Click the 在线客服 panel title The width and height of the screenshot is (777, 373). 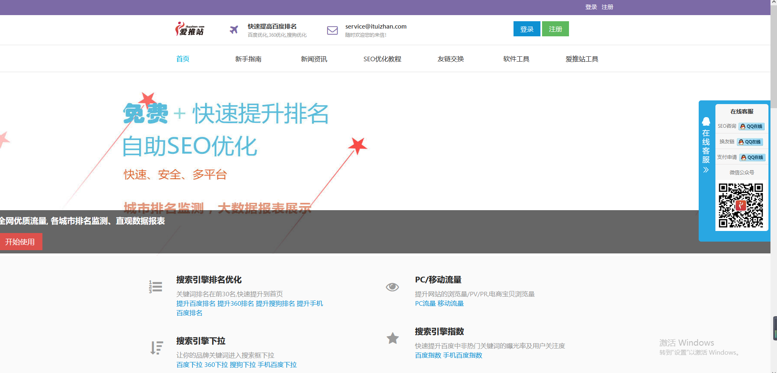click(742, 111)
